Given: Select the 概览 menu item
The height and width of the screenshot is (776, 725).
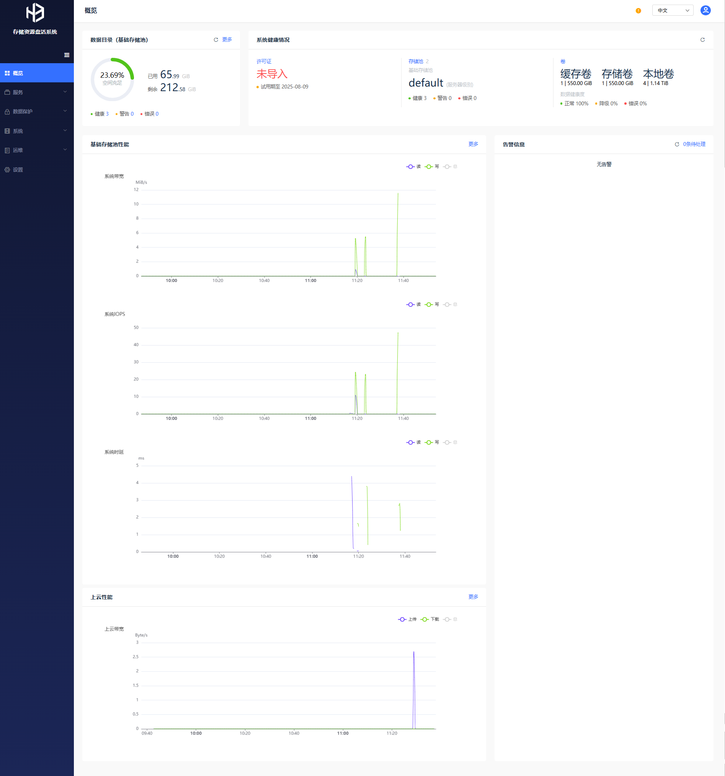Looking at the screenshot, I should click(x=37, y=73).
